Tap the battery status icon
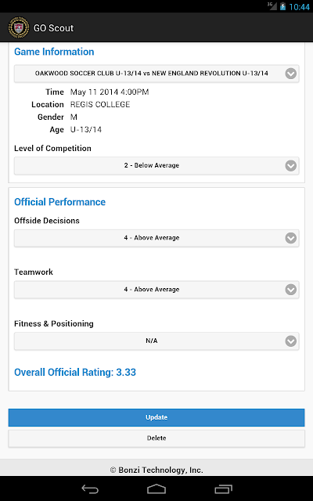The width and height of the screenshot is (313, 501). coord(282,6)
